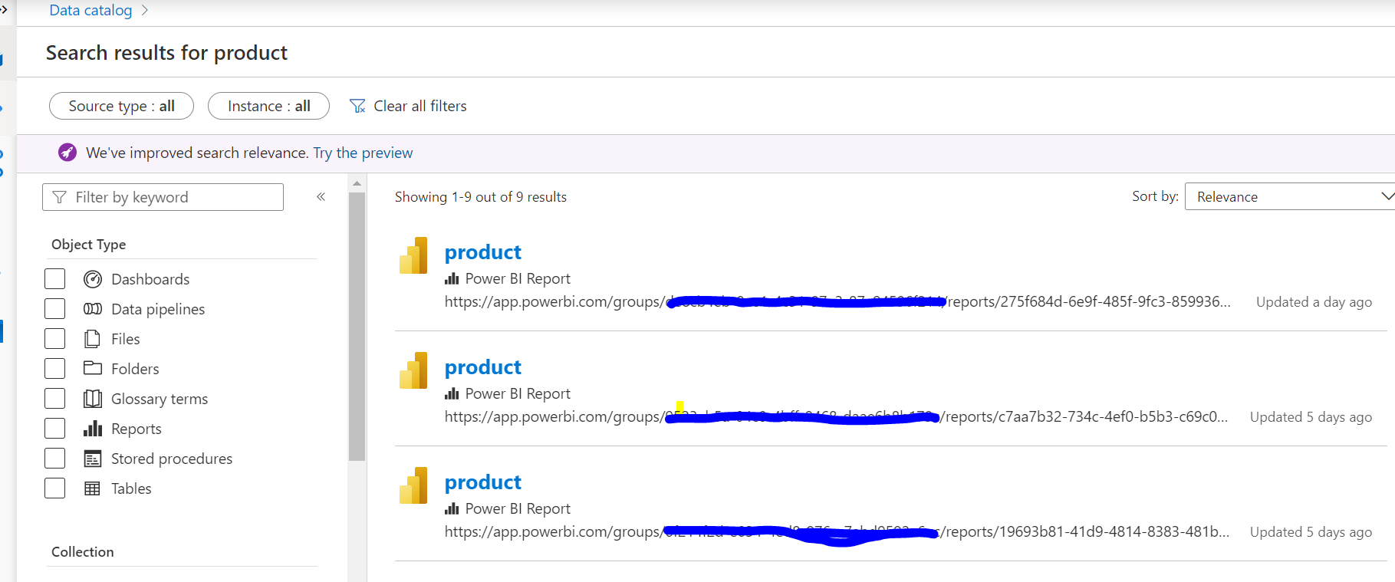Click the Glossary terms book icon

click(x=93, y=399)
